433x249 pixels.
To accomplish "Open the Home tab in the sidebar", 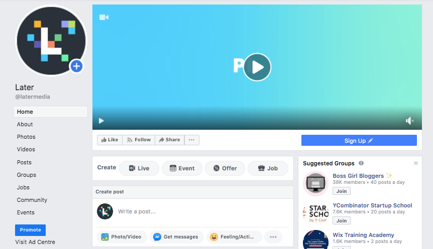I will click(51, 112).
